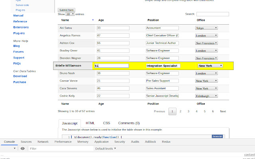Go to the Previous page of results
Screen dimensions: 255x159
pos(159,111)
